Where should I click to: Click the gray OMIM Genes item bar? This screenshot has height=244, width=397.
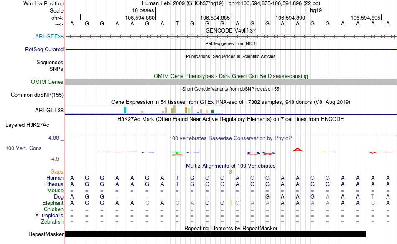[x=231, y=82]
